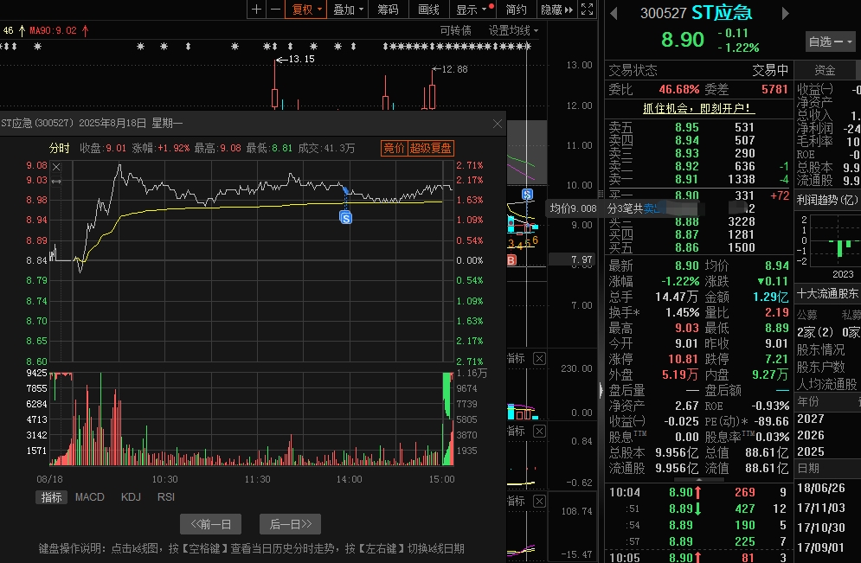Click the 卖五 8.95 order book row
This screenshot has width=861, height=563.
(698, 127)
